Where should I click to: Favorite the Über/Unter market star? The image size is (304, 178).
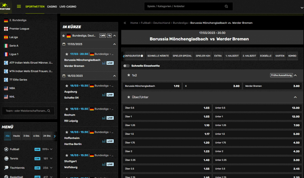(x=129, y=97)
